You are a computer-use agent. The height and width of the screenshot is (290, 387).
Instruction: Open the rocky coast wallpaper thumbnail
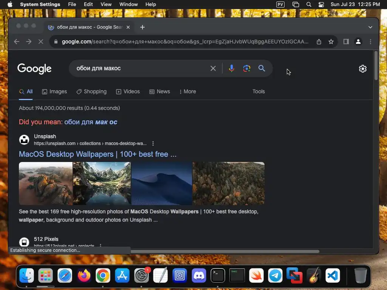(46, 184)
